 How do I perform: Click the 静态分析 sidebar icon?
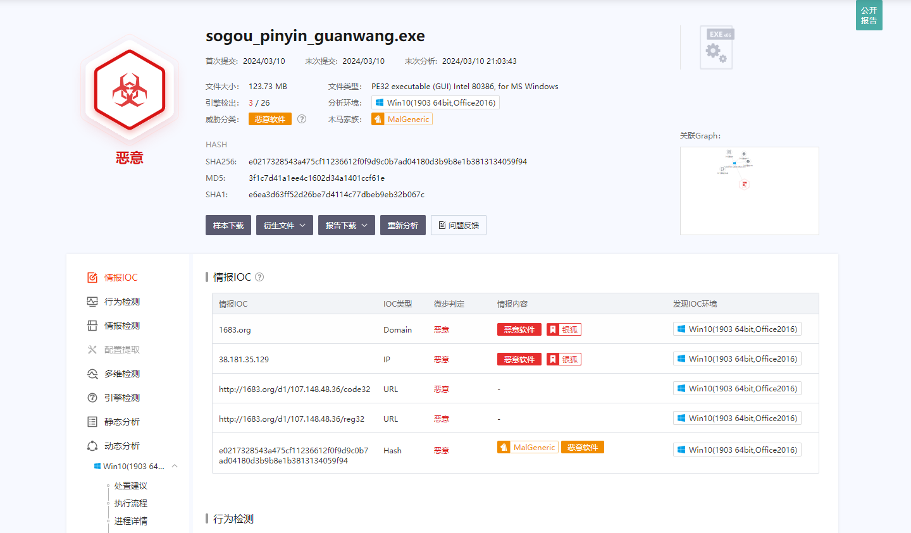[92, 422]
